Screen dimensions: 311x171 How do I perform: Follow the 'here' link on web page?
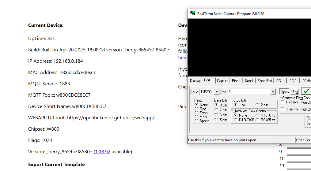pos(183,58)
